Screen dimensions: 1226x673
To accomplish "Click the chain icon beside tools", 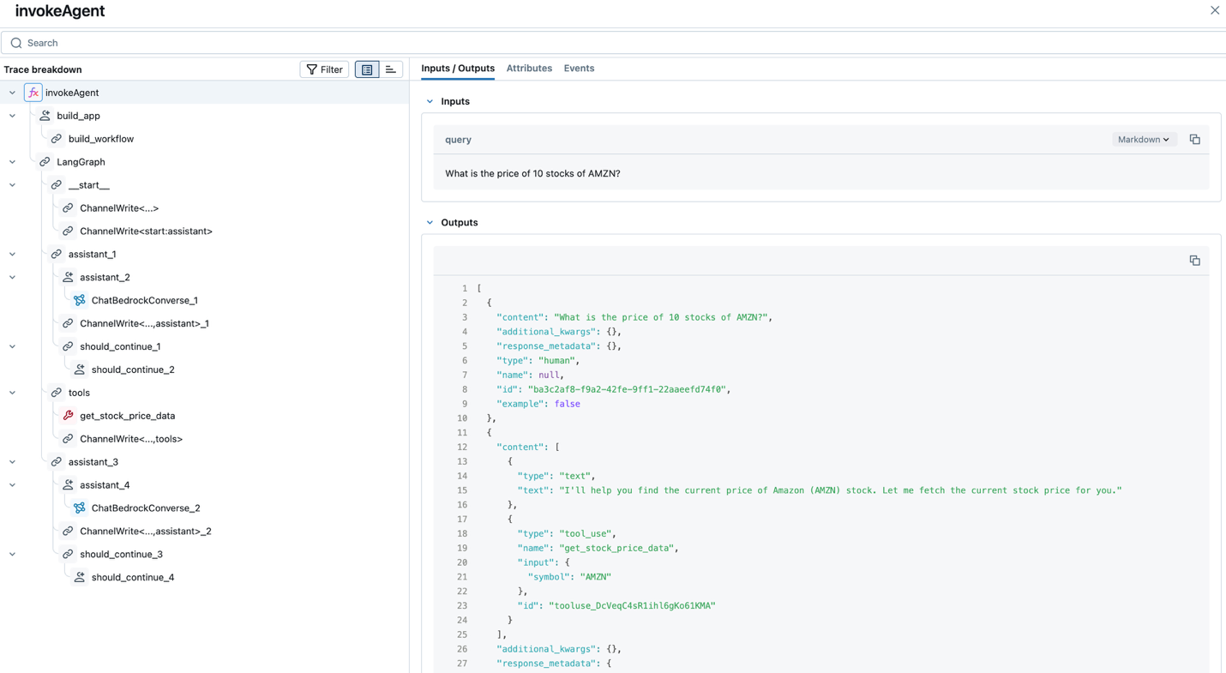I will pos(57,393).
